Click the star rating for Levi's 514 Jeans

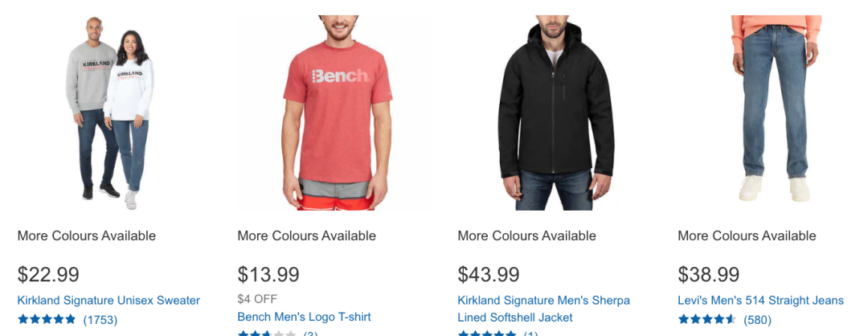[707, 319]
